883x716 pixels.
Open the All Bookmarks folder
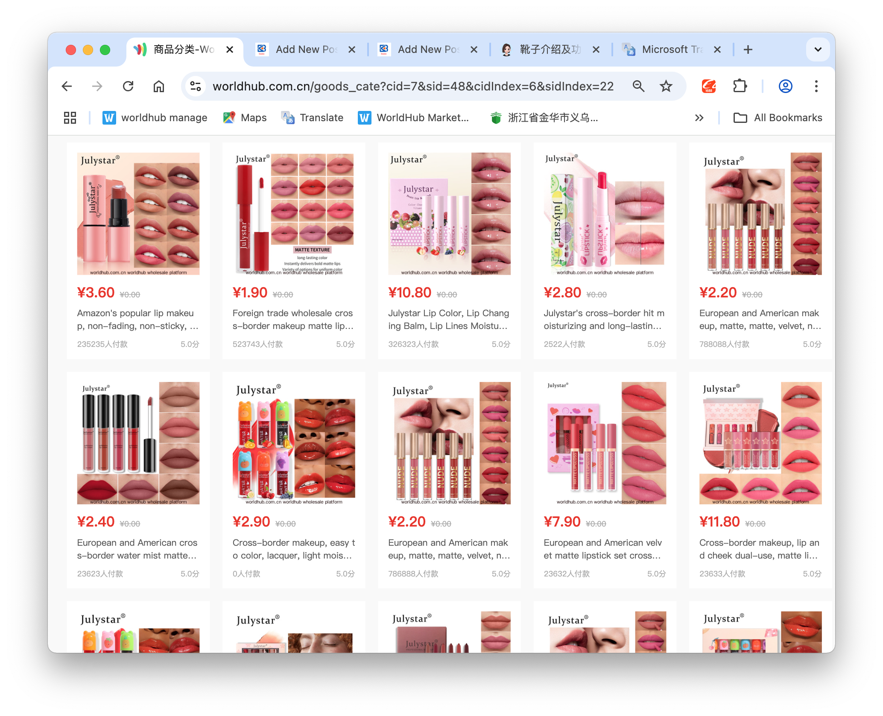(x=778, y=118)
